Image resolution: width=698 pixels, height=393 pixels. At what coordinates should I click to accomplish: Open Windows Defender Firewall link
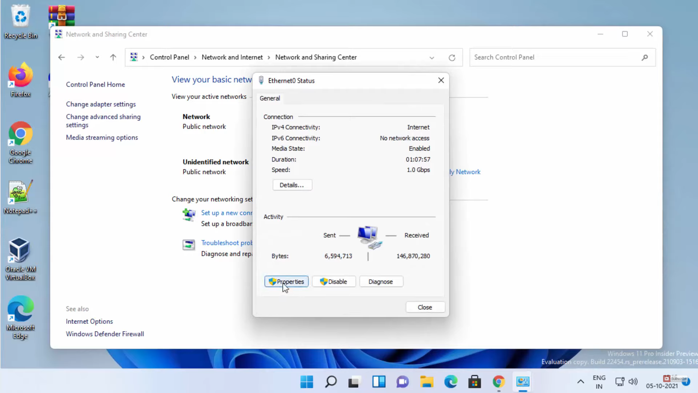[x=105, y=334]
